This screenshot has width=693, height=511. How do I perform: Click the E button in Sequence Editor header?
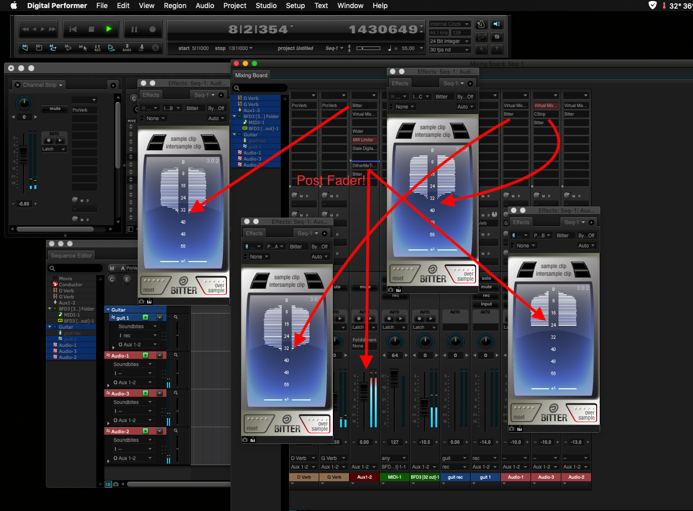tap(127, 279)
